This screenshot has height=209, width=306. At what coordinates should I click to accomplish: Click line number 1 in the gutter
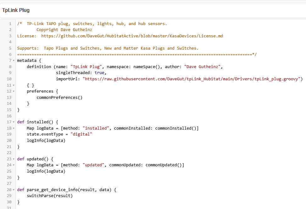10,24
